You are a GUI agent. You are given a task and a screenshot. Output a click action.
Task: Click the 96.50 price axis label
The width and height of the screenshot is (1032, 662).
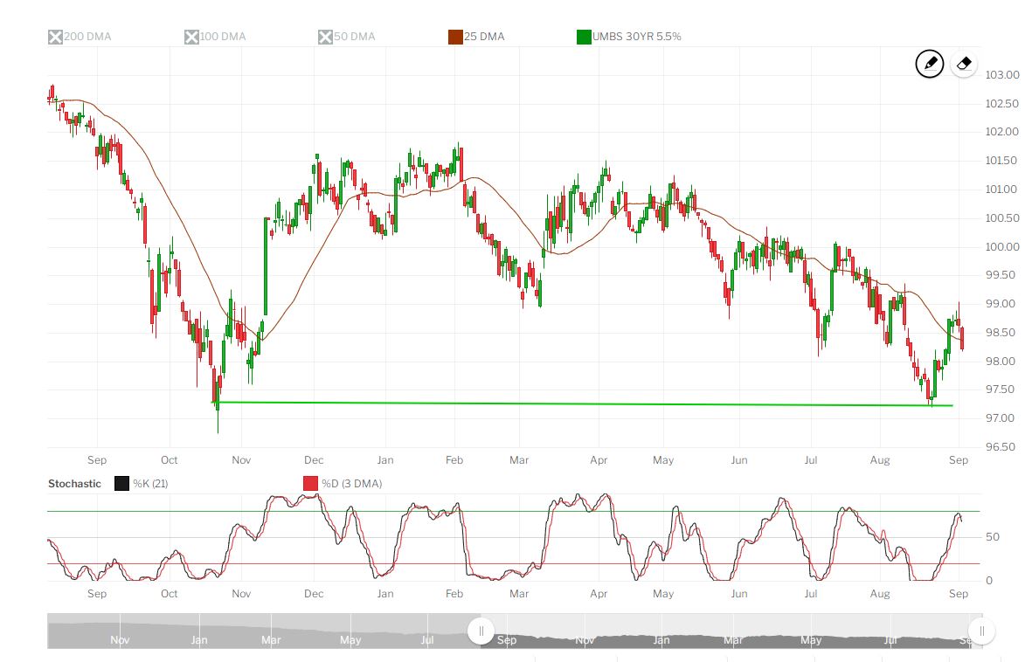point(1001,447)
